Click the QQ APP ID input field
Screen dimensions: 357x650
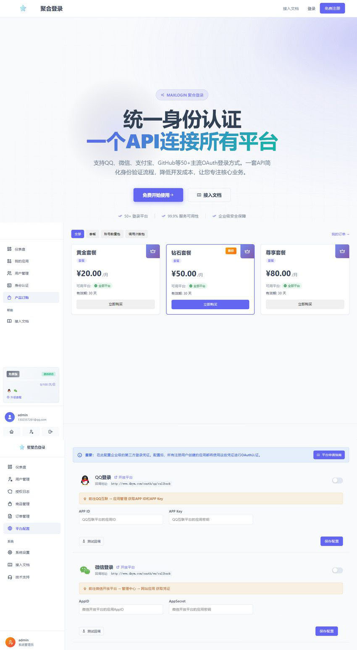click(x=121, y=520)
